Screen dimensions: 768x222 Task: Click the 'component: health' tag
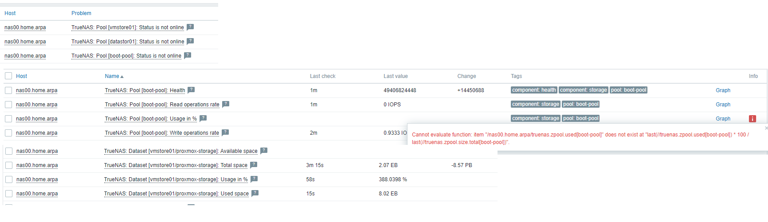tap(534, 90)
